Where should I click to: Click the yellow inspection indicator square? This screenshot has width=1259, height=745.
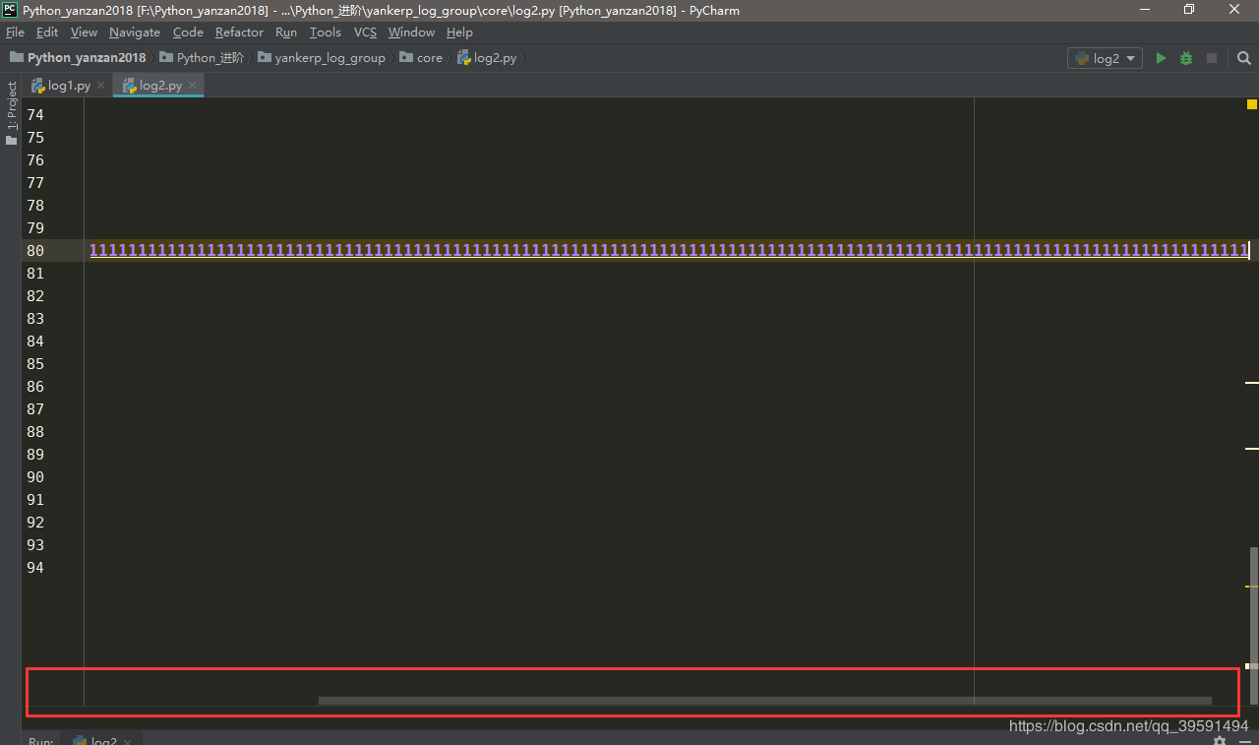click(1252, 104)
